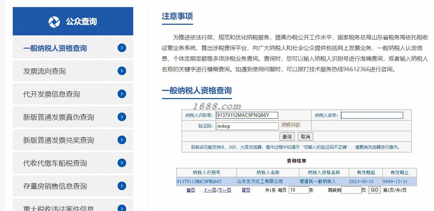
Task: Click arrow icon beside 代收代缴车船税查询
Action: coord(122,163)
